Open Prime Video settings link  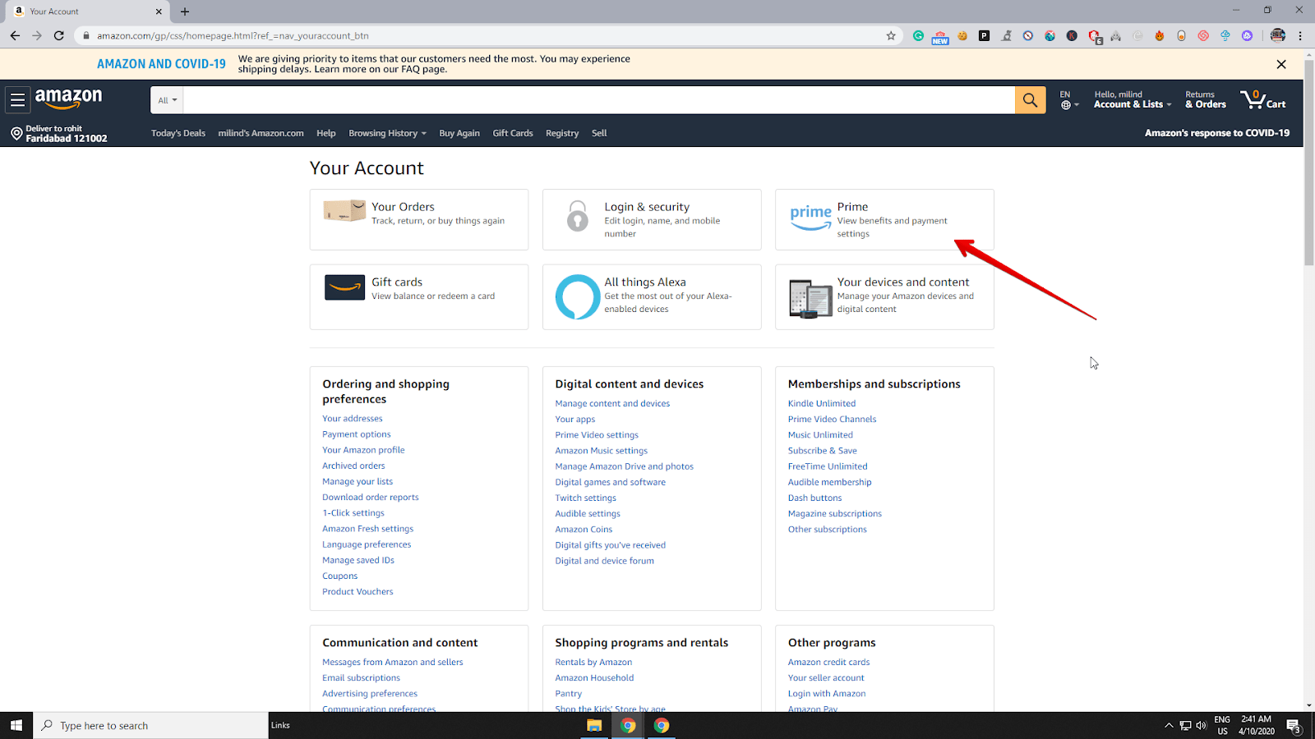pyautogui.click(x=597, y=435)
